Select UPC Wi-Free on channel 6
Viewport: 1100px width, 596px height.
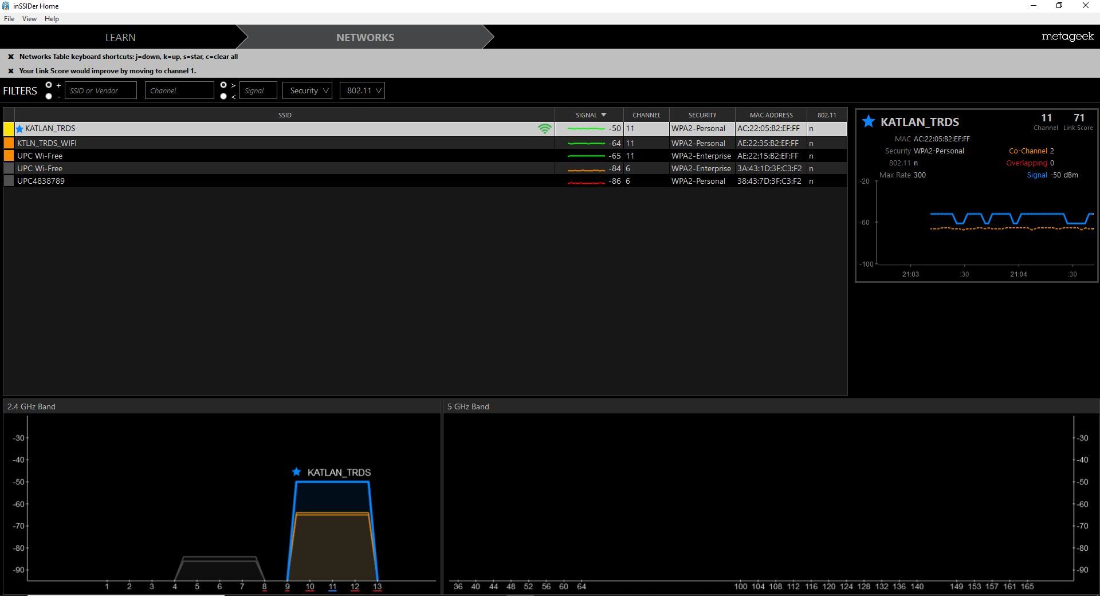click(425, 168)
